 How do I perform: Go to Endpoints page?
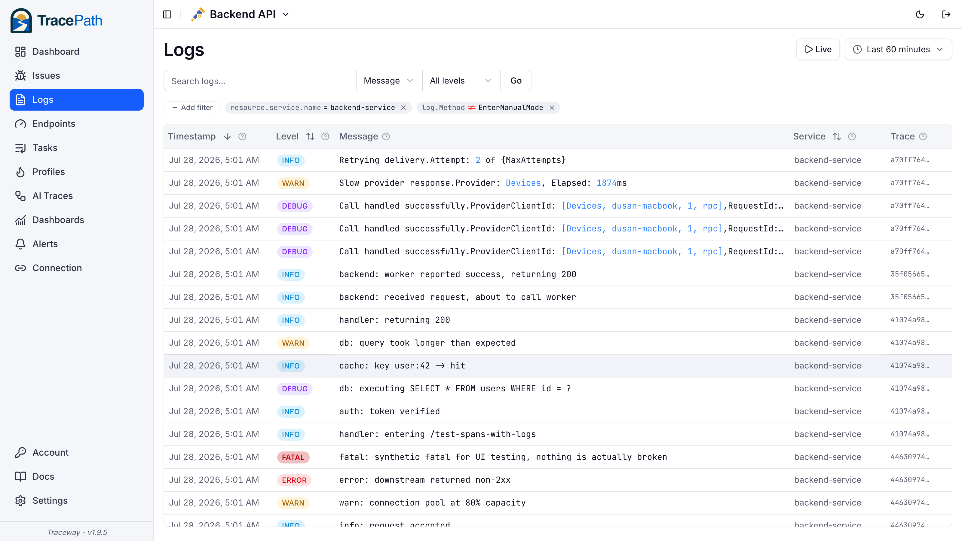point(77,124)
